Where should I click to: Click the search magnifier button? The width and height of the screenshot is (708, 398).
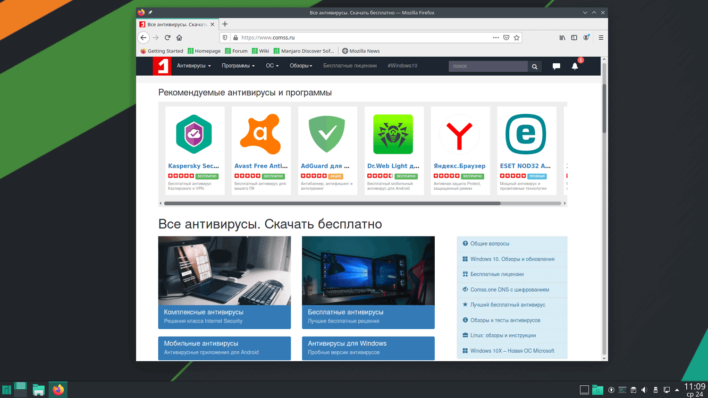pyautogui.click(x=535, y=67)
